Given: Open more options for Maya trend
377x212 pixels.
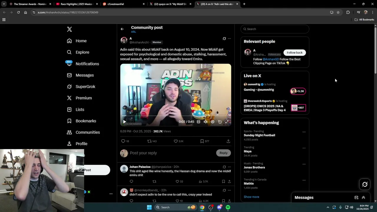Looking at the screenshot, I should pos(304,148).
